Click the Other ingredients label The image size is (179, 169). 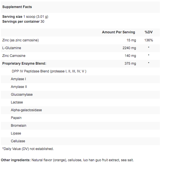(x=16, y=160)
